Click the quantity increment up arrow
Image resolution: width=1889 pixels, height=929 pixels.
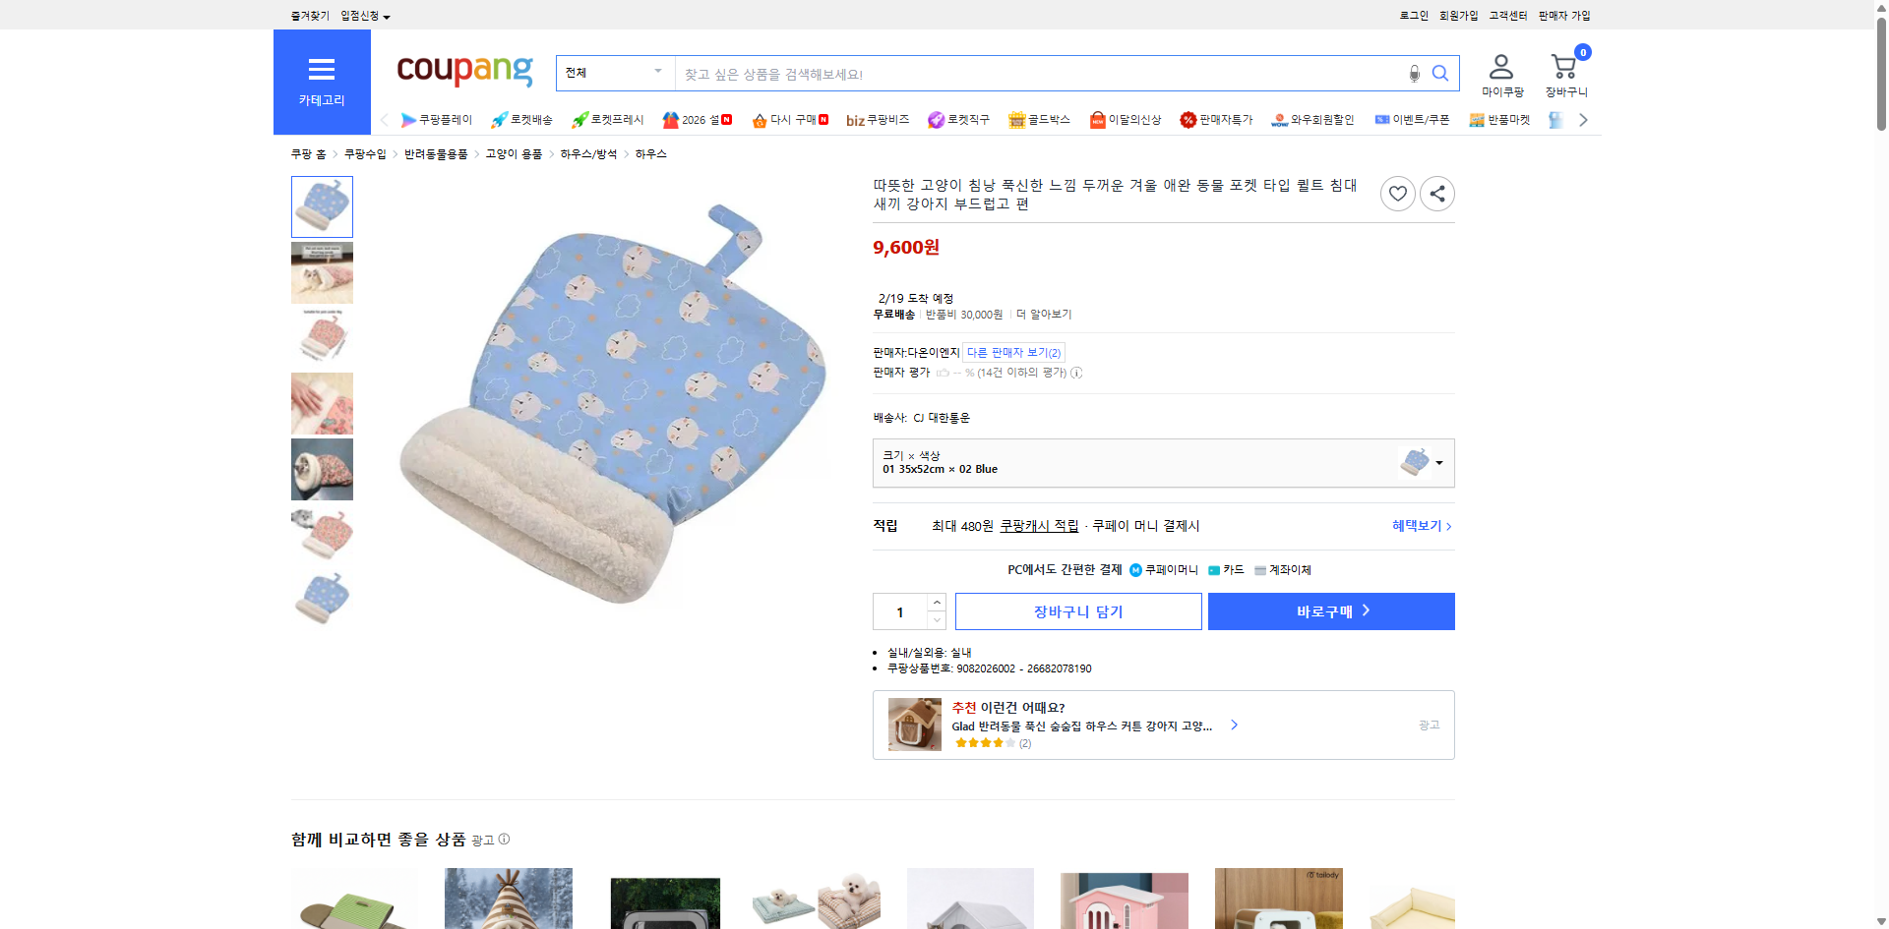936,602
